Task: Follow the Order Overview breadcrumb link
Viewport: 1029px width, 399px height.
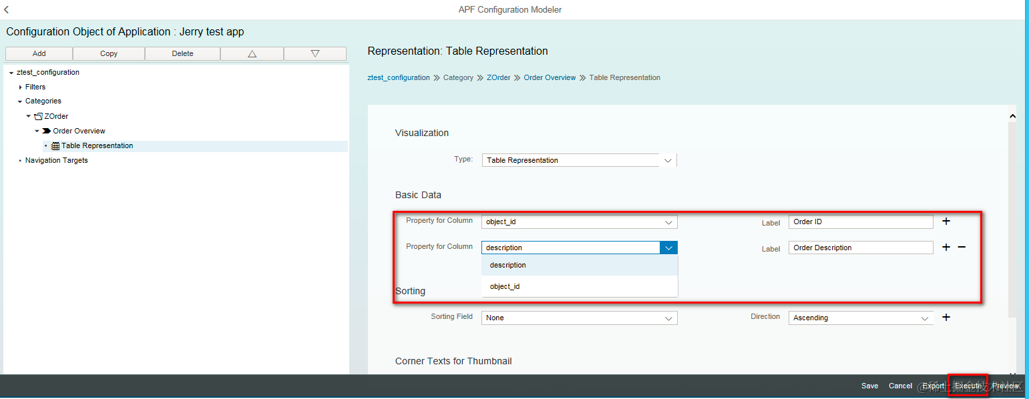Action: tap(550, 77)
